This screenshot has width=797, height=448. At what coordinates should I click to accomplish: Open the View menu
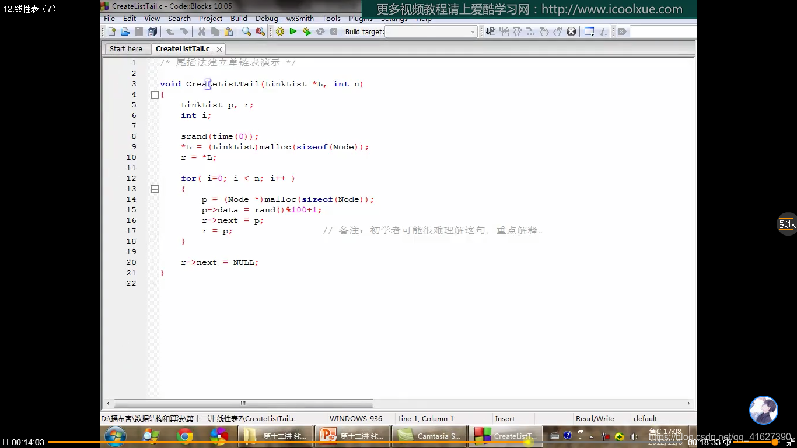point(152,19)
